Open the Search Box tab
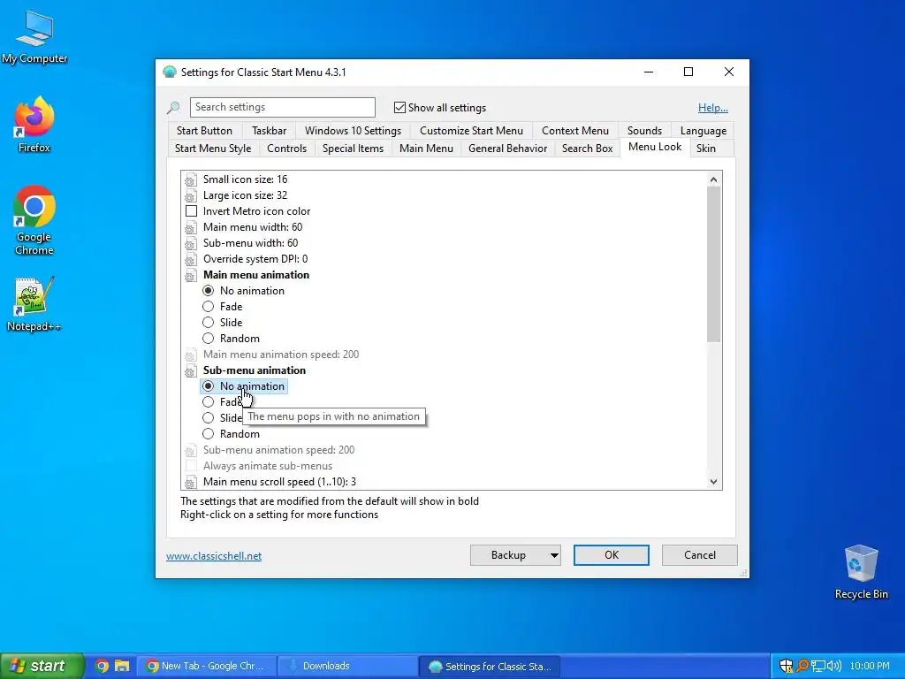The image size is (905, 679). click(x=587, y=149)
